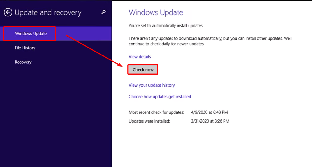
Task: Open the View details link
Action: pos(140,56)
